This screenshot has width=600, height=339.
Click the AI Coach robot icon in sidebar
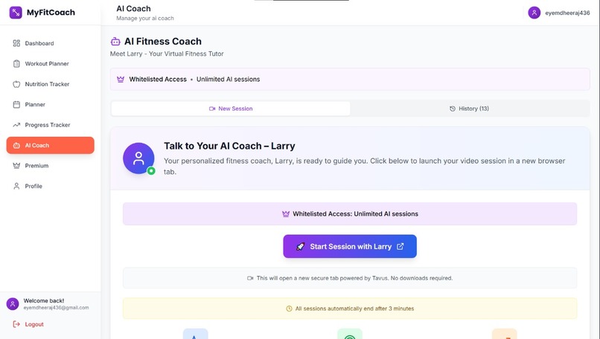click(x=16, y=145)
